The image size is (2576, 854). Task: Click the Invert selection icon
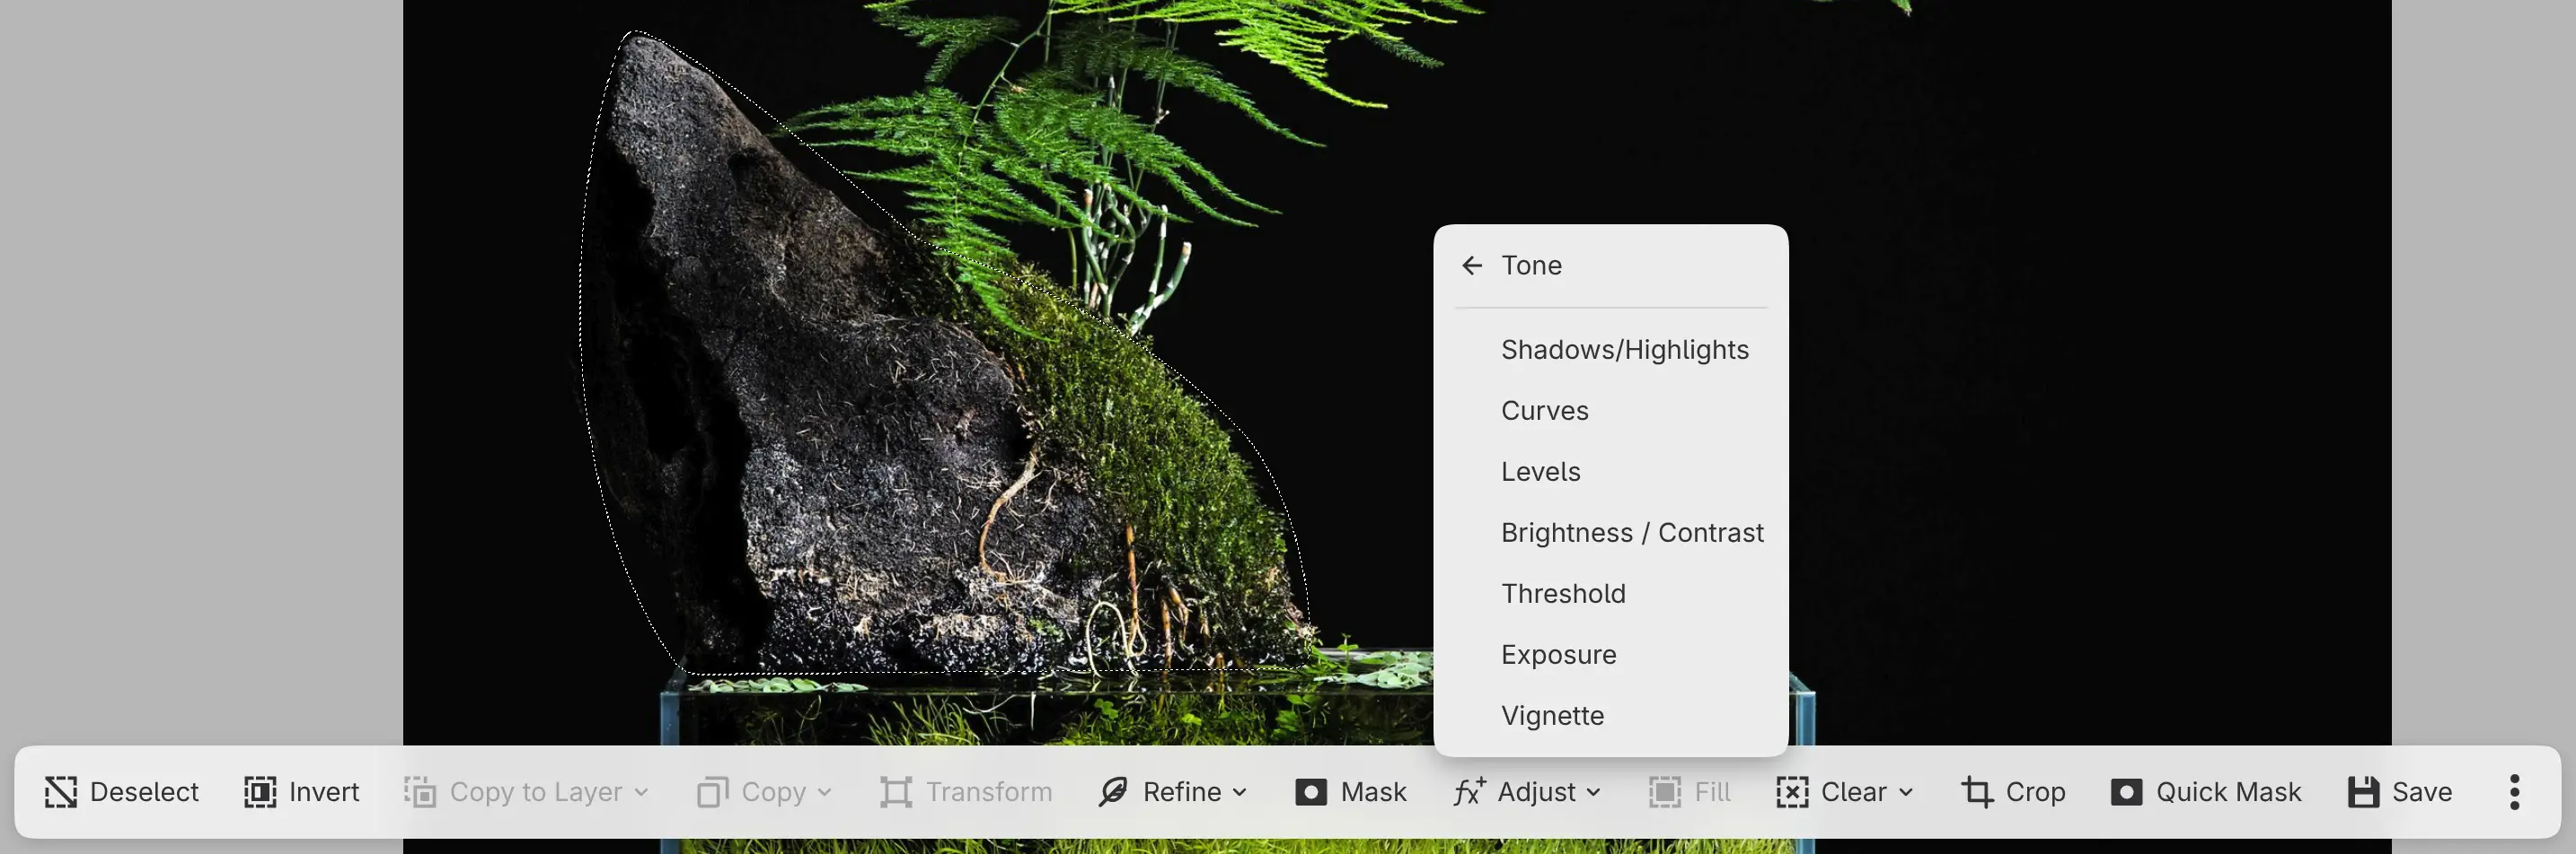coord(260,792)
